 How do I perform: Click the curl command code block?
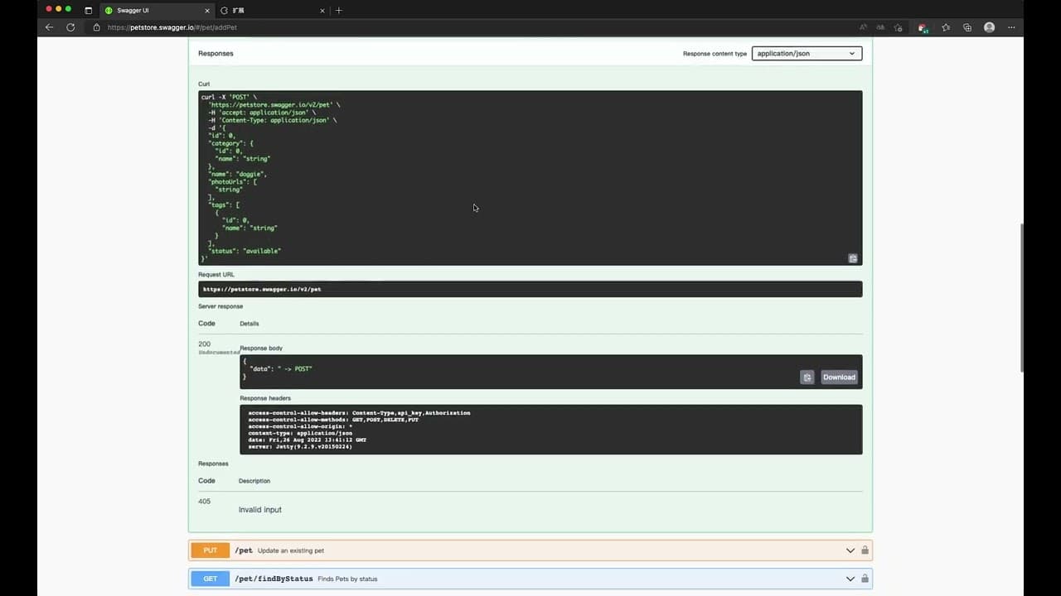coord(530,178)
